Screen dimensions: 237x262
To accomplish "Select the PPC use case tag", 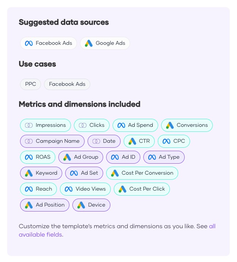I will click(x=30, y=84).
